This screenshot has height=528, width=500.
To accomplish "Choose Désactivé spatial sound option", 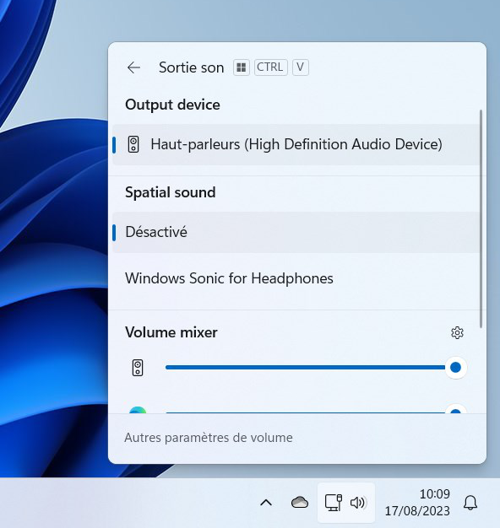I will 296,232.
